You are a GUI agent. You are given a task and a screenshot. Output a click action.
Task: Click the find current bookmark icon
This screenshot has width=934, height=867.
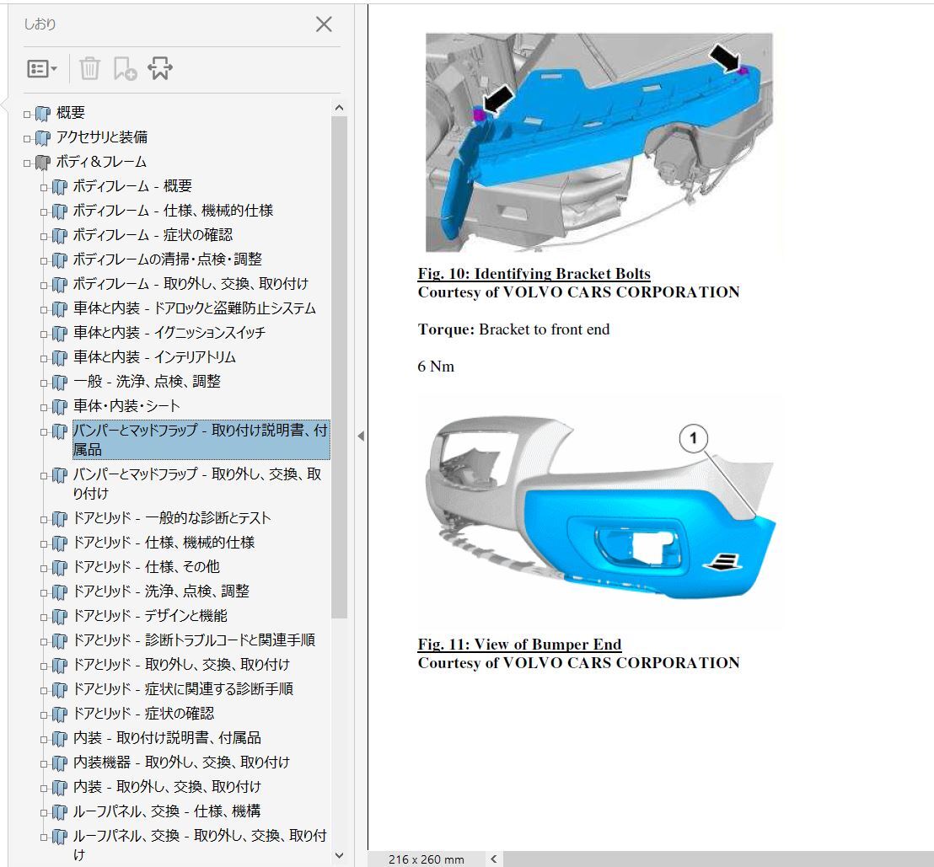pos(159,69)
